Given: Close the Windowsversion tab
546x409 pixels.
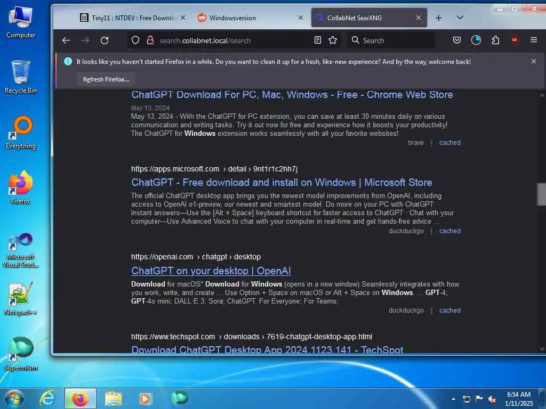Looking at the screenshot, I should coord(301,18).
